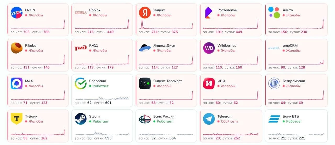Click the amoCRM service title
This screenshot has width=335, height=145.
(x=290, y=45)
